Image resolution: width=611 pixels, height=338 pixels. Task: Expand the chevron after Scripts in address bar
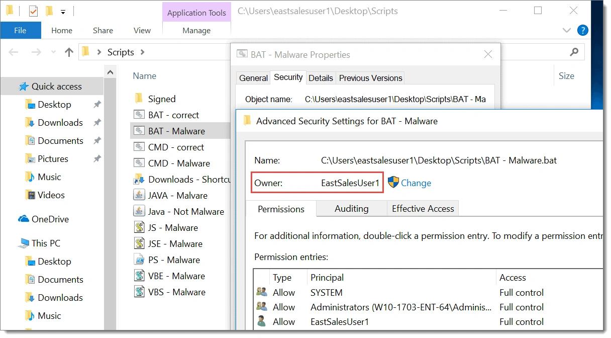tap(143, 52)
